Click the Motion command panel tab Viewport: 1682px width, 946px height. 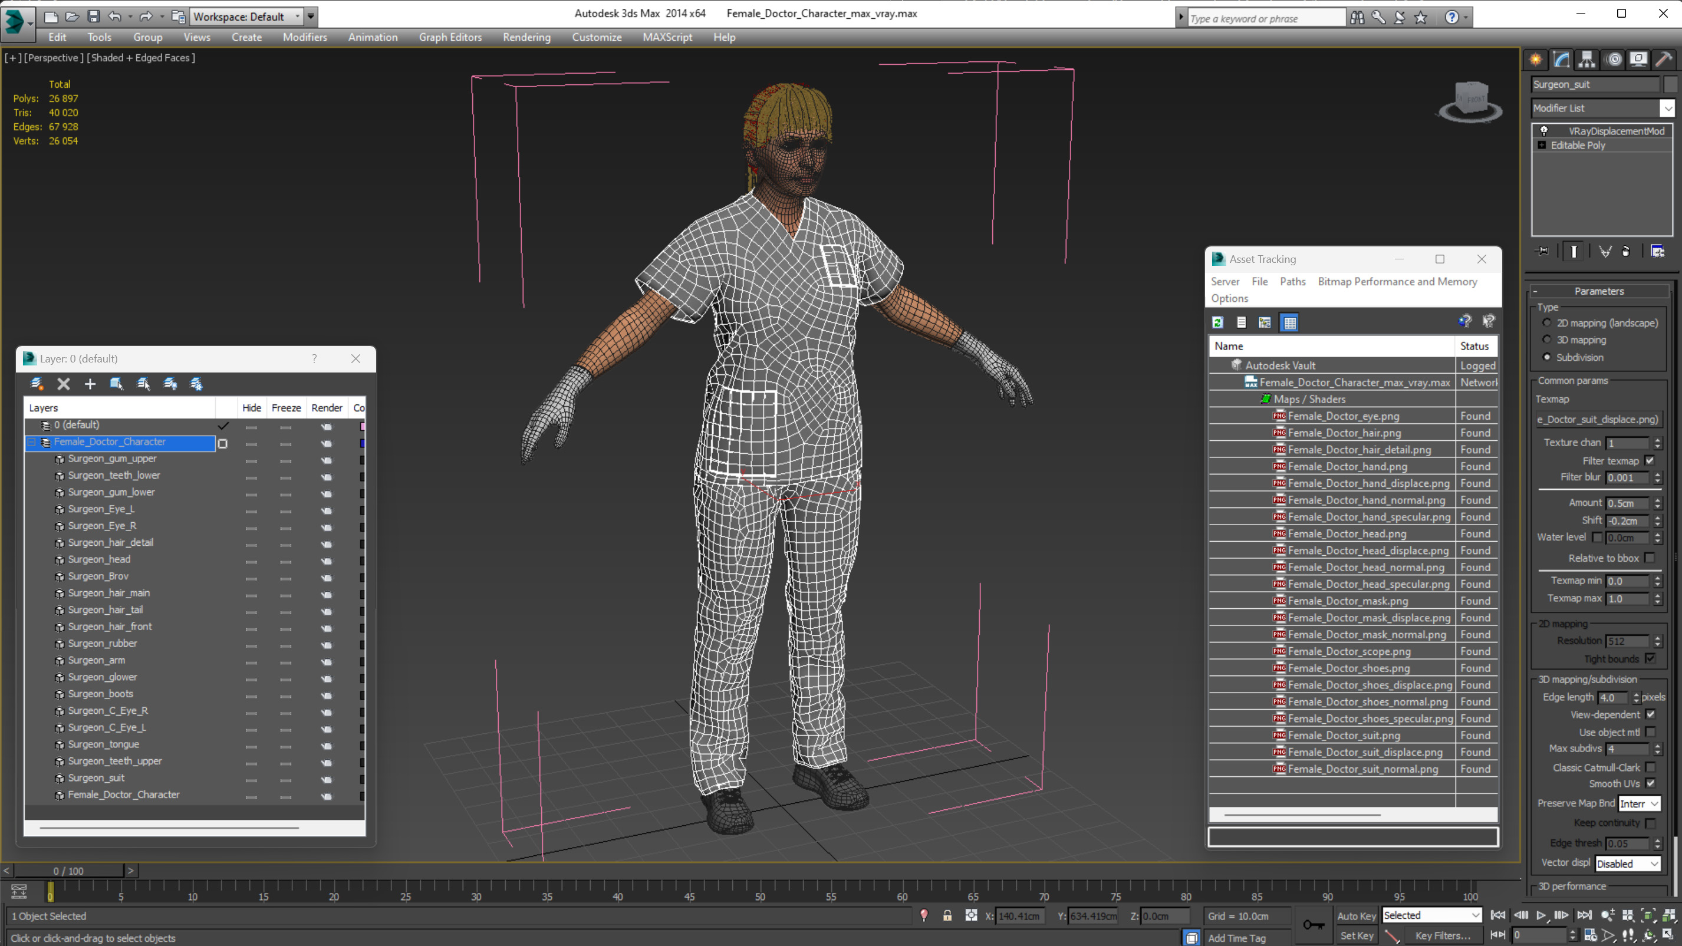[x=1614, y=60]
